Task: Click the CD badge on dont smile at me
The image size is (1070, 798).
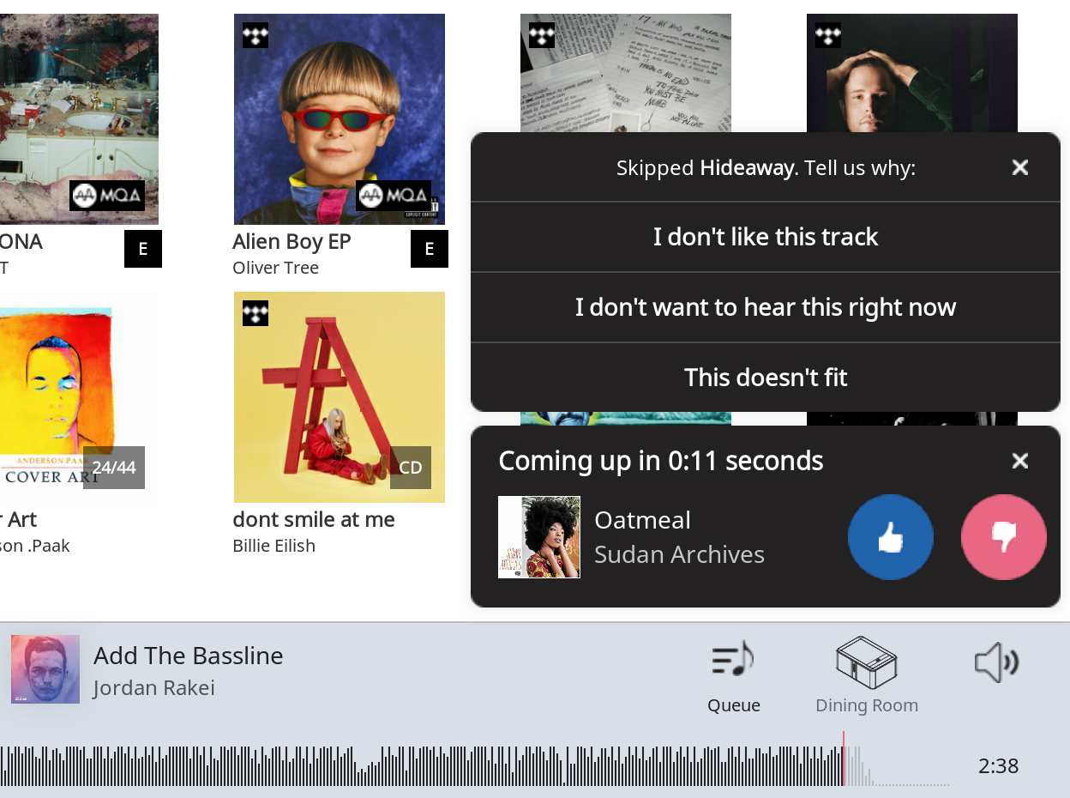Action: click(x=411, y=468)
